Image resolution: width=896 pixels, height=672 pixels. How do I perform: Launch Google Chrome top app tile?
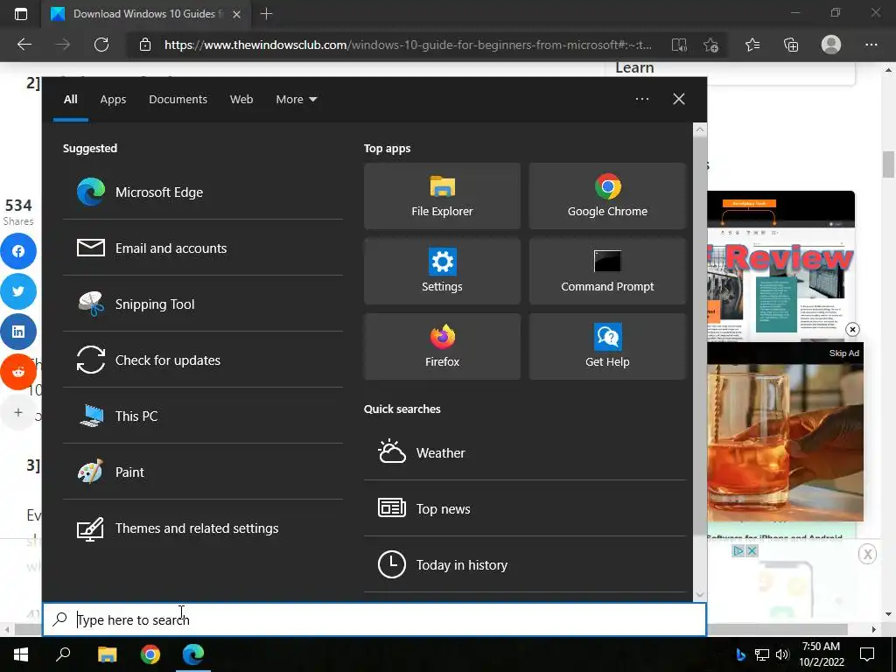click(x=607, y=196)
